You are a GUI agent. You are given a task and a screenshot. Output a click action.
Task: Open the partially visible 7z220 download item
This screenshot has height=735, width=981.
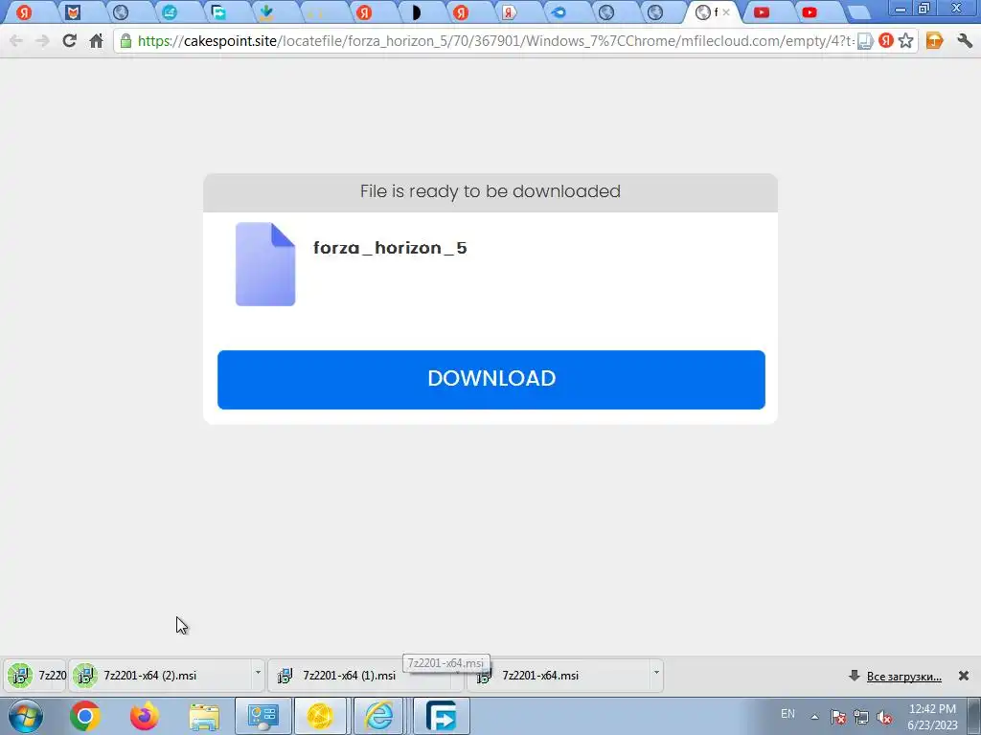pos(35,676)
